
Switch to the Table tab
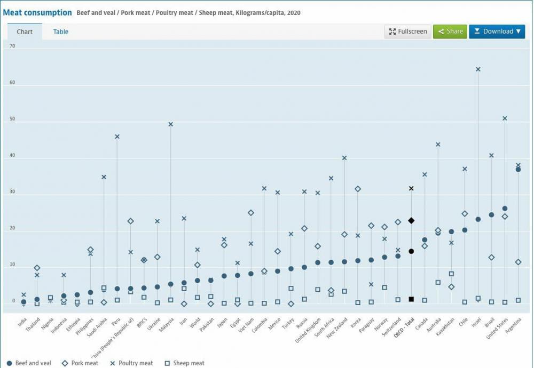click(61, 31)
